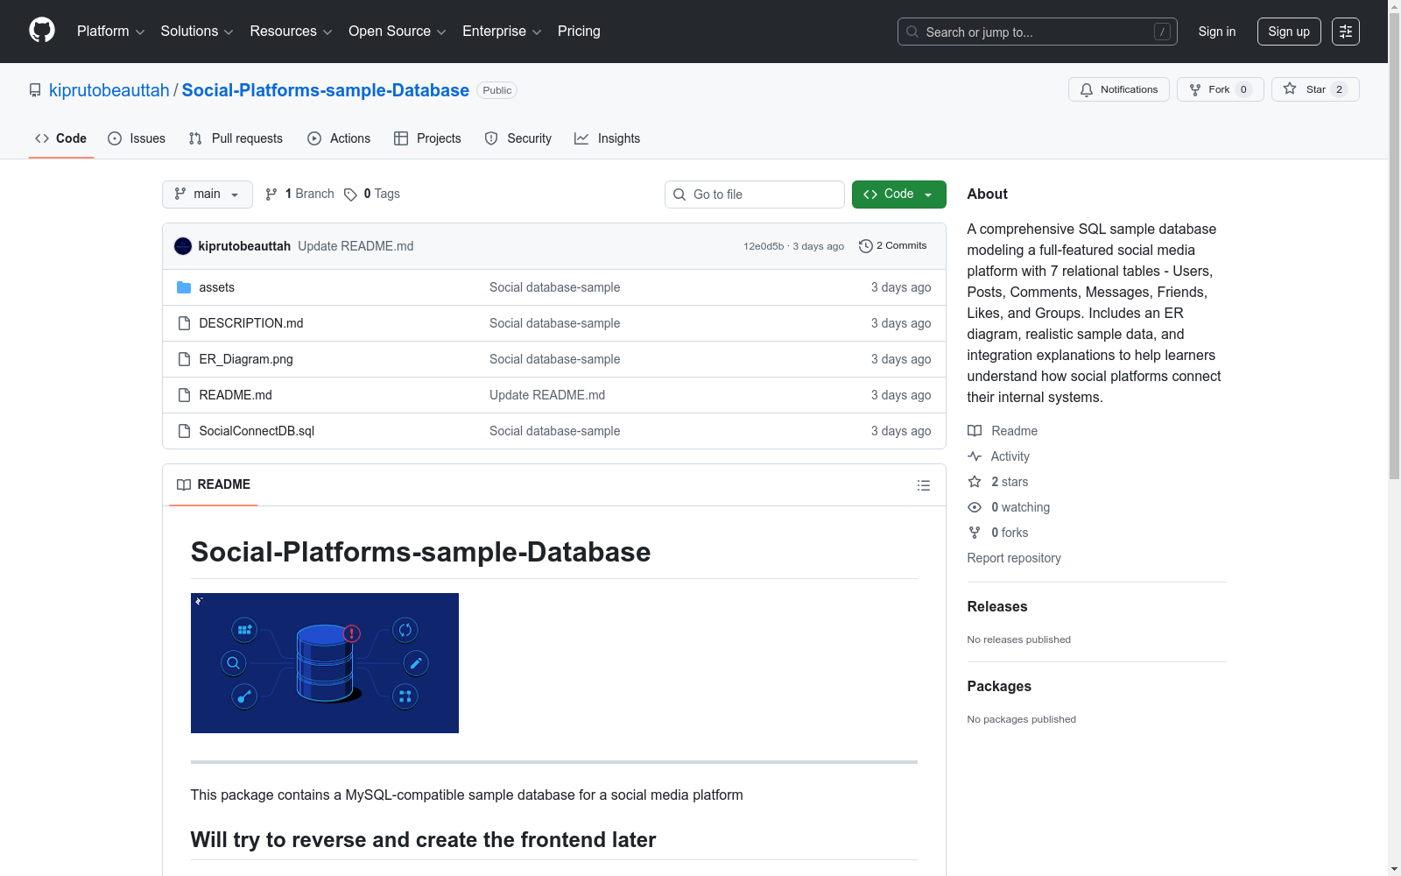The image size is (1401, 876).
Task: Click the eye icon beside 0 watching
Action: (x=975, y=507)
